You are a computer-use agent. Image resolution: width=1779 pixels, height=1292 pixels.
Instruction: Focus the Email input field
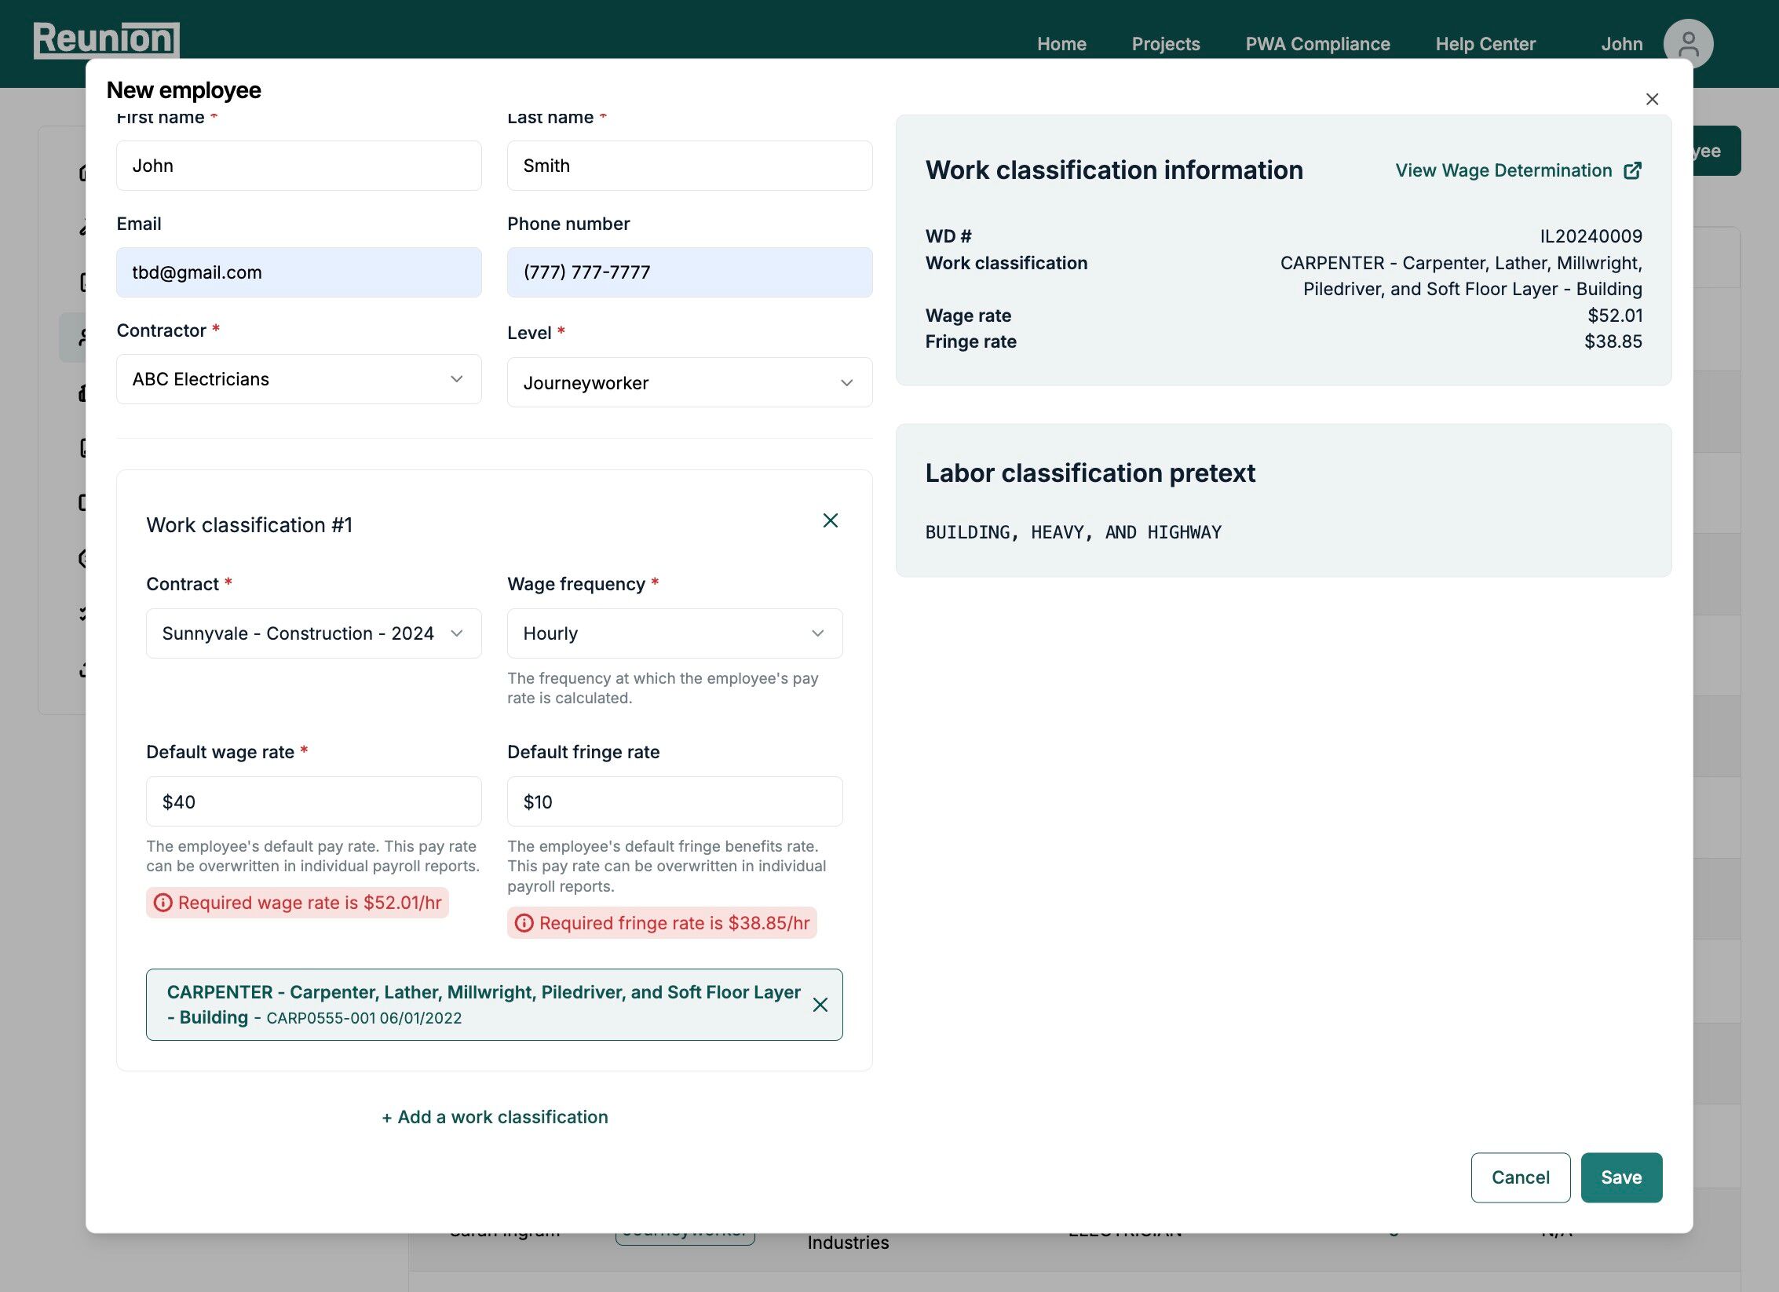[298, 272]
